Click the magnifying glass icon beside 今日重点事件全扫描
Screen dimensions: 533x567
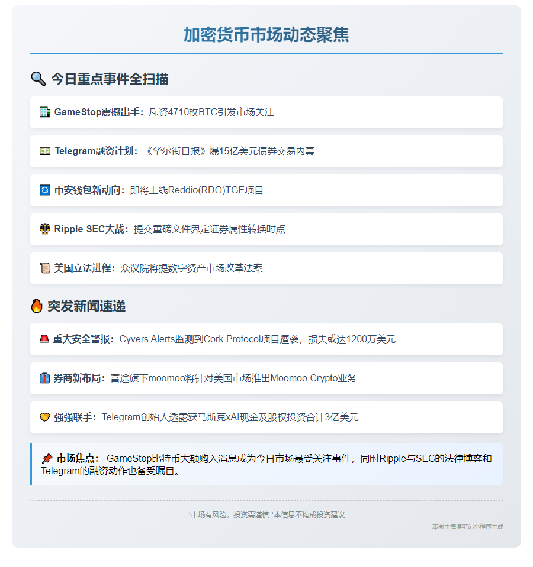click(38, 79)
